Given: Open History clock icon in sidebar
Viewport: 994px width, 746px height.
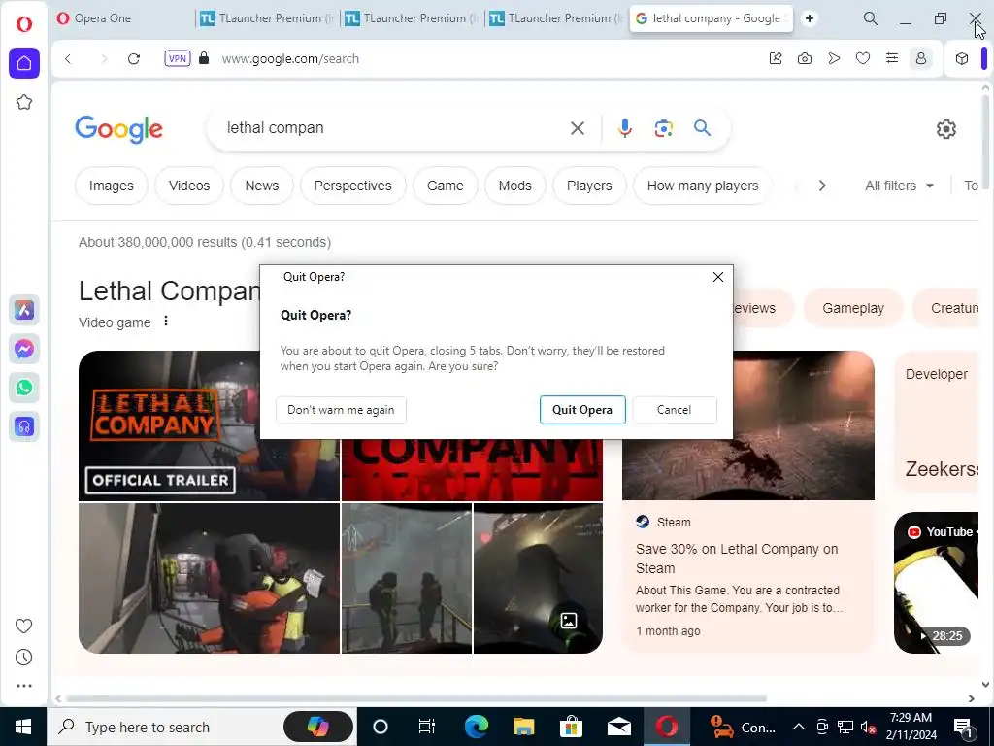Looking at the screenshot, I should coord(24,658).
